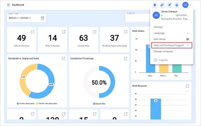Select Help and Technical Support entry
201x126 pixels.
click(172, 45)
